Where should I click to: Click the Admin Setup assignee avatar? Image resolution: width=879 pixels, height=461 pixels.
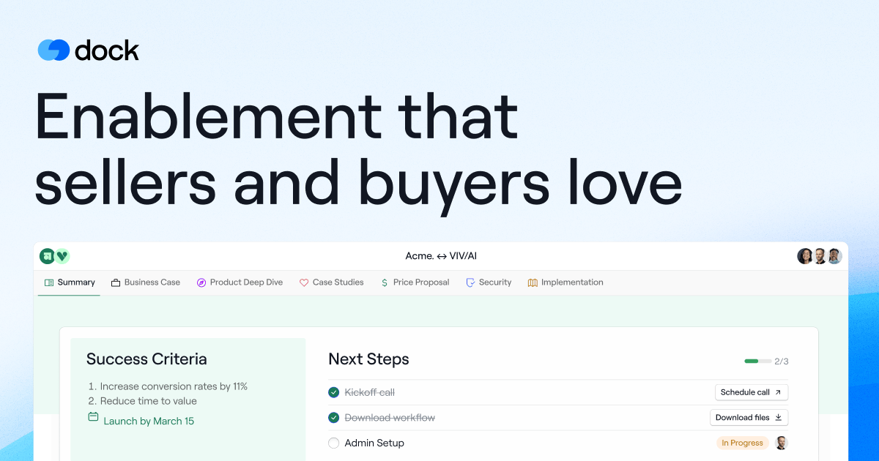click(782, 443)
